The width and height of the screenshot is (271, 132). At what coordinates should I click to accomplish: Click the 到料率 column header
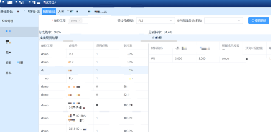pos(128,46)
